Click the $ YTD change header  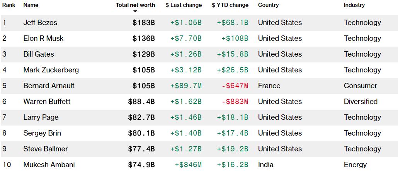click(230, 5)
